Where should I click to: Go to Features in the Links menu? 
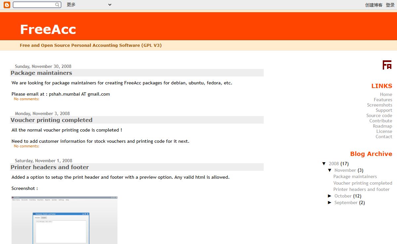(x=383, y=100)
